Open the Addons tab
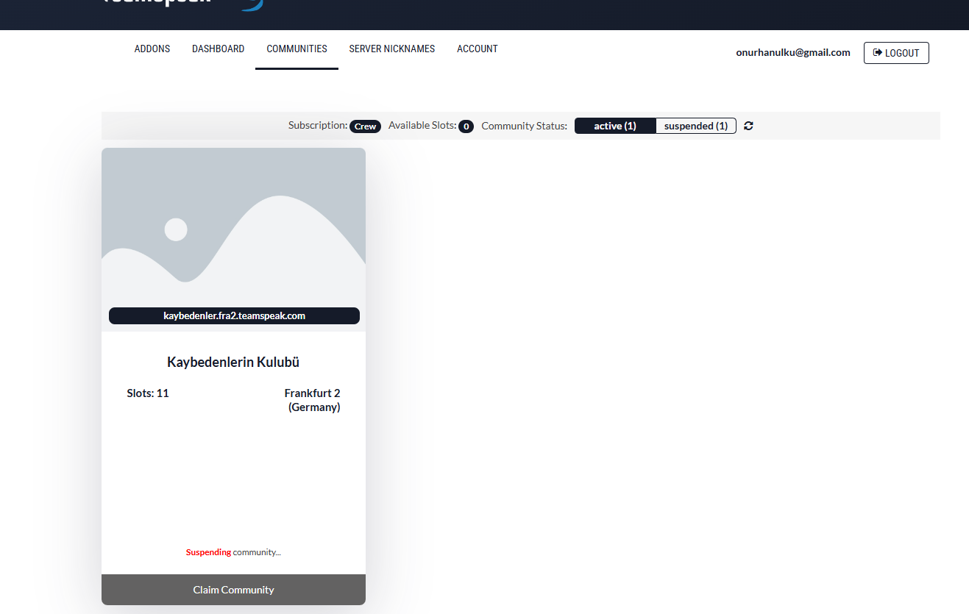The width and height of the screenshot is (969, 614). 152,49
